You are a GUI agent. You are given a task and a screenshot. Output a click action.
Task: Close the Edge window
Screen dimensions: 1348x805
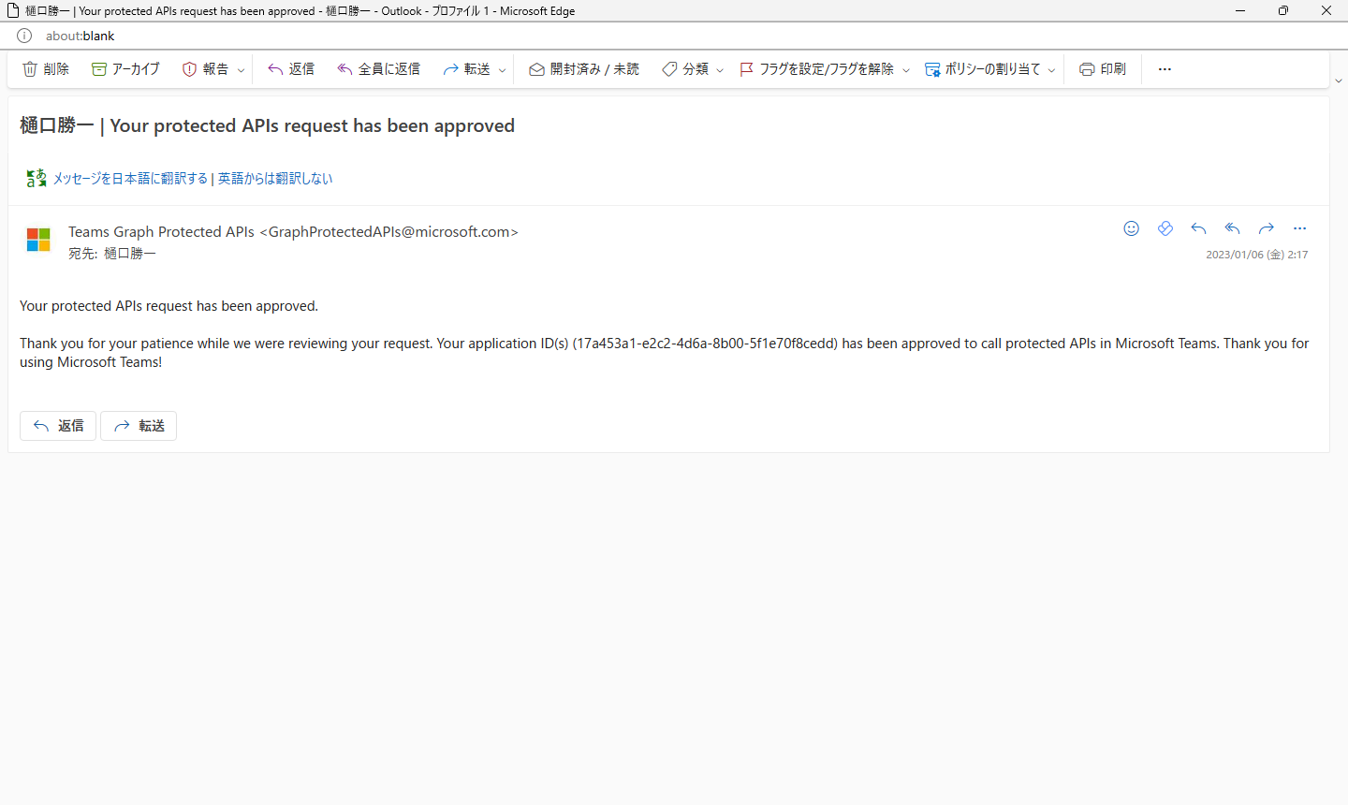pos(1326,10)
